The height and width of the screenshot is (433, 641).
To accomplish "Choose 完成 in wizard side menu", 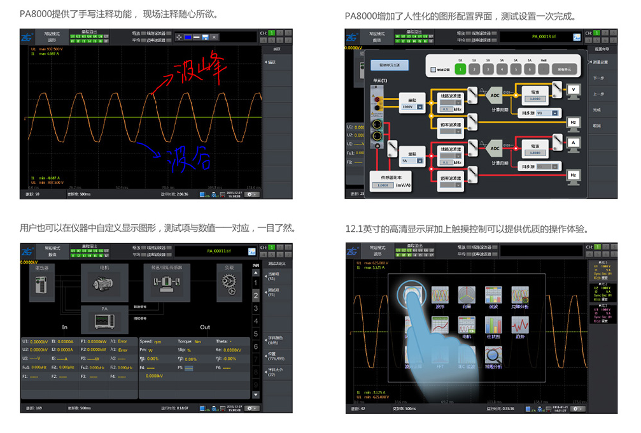I will tap(602, 110).
